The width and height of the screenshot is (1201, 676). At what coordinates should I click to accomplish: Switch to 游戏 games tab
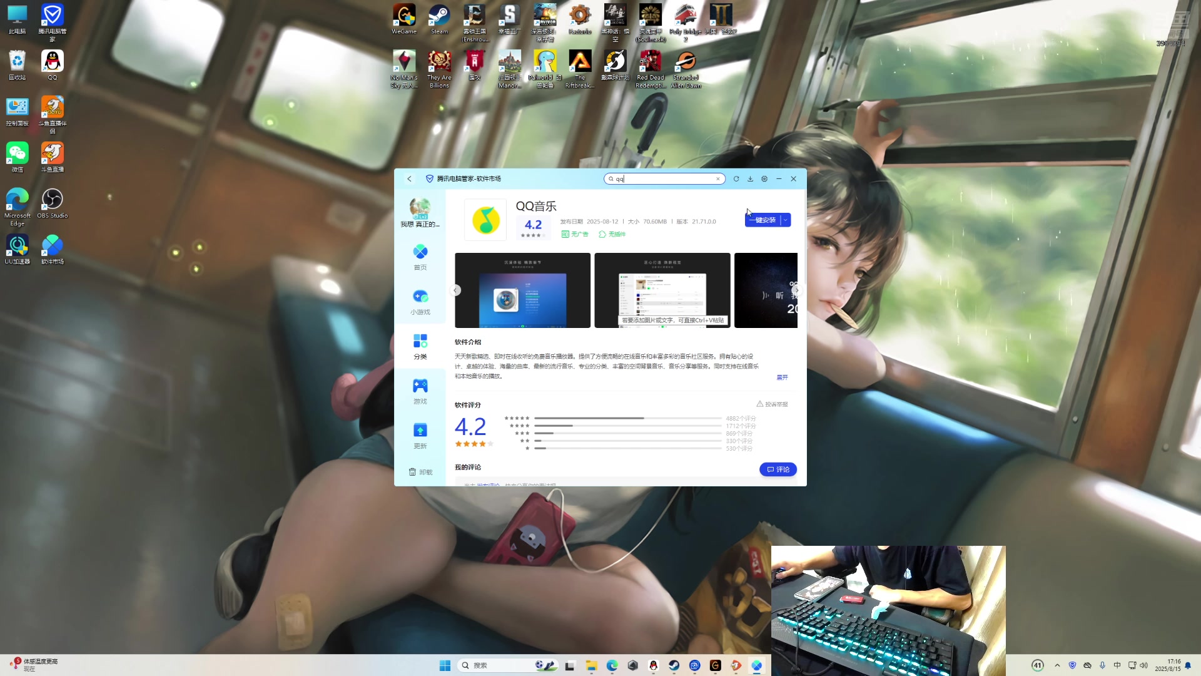(420, 392)
